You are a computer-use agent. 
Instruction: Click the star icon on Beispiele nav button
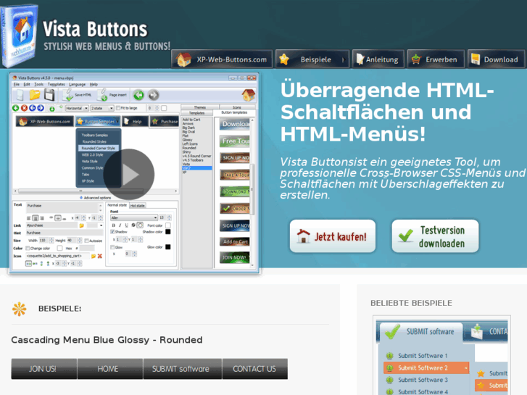[284, 59]
